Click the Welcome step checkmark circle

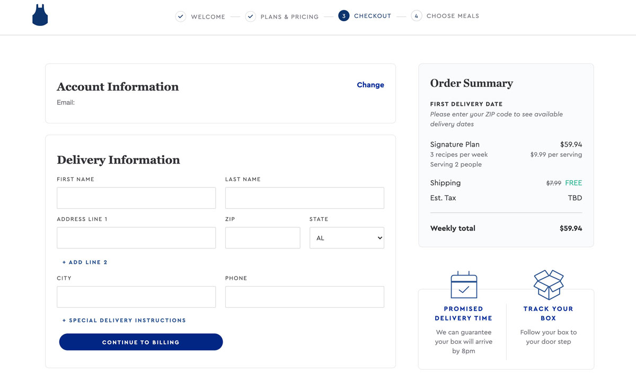click(x=181, y=16)
